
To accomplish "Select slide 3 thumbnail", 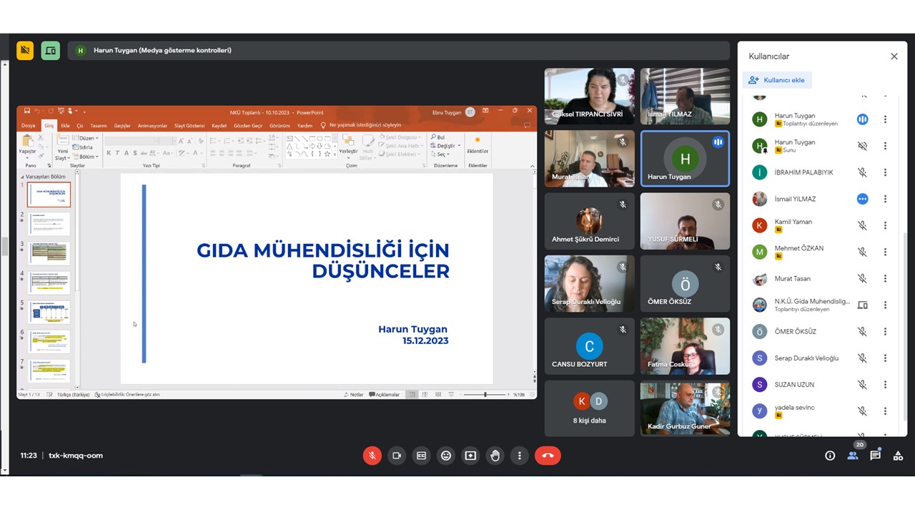I will tap(49, 253).
